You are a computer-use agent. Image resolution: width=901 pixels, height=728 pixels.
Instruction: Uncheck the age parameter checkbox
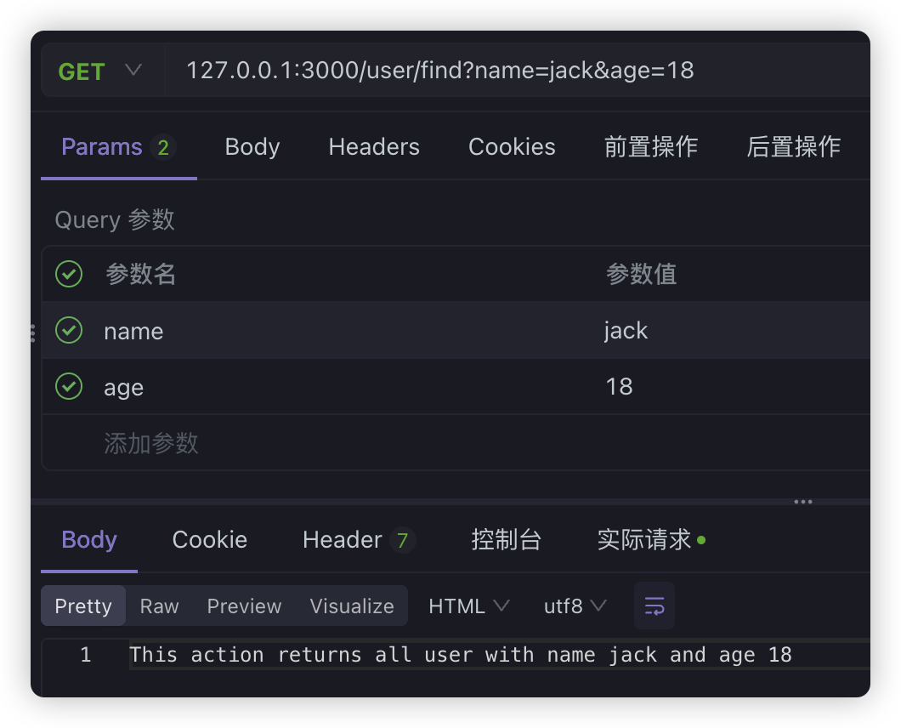(x=69, y=386)
